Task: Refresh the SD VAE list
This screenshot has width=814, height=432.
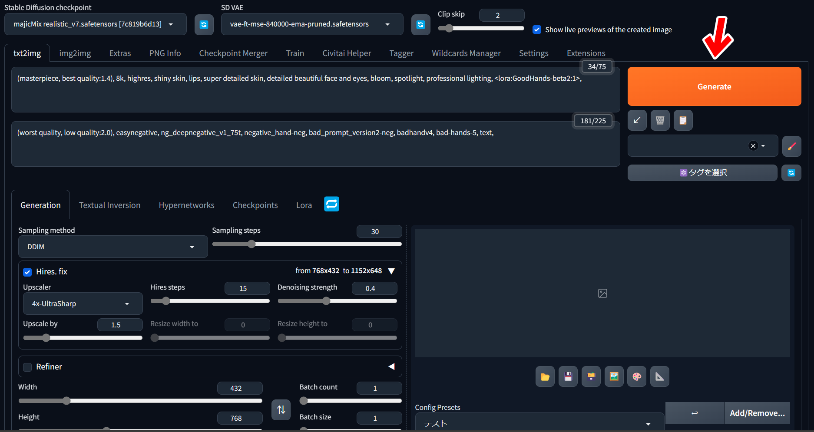Action: (x=420, y=24)
